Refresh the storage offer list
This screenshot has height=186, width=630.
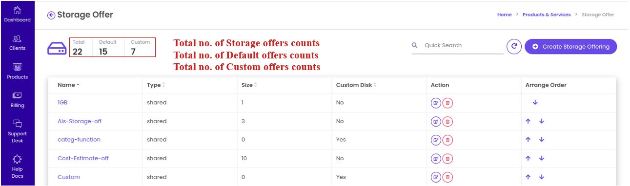[513, 46]
